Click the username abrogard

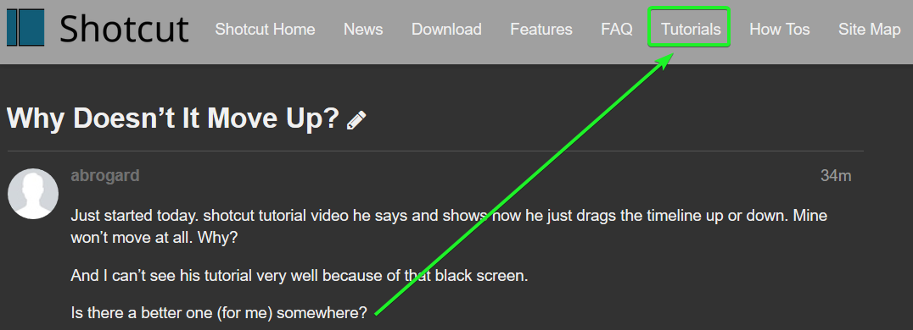point(105,175)
